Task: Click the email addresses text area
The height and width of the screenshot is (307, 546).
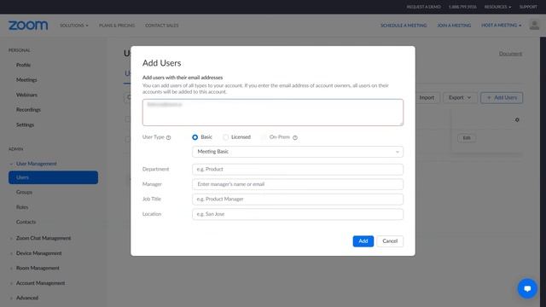Action: [x=273, y=113]
